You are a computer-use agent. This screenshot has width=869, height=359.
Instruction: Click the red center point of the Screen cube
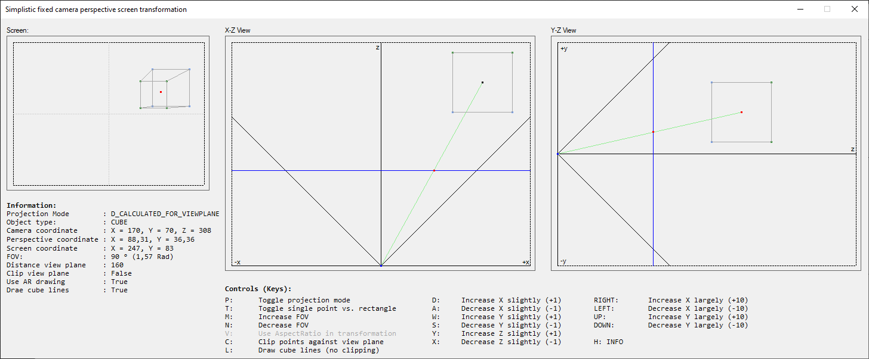161,92
